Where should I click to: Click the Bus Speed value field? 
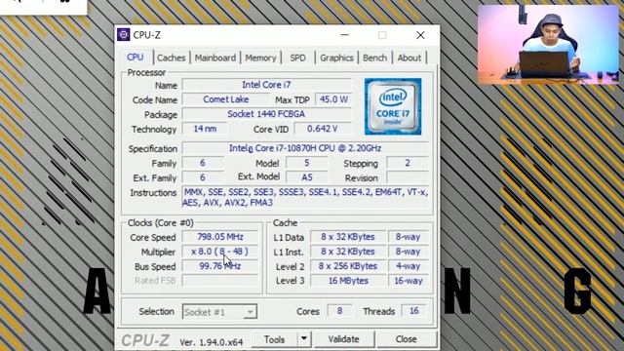(220, 266)
